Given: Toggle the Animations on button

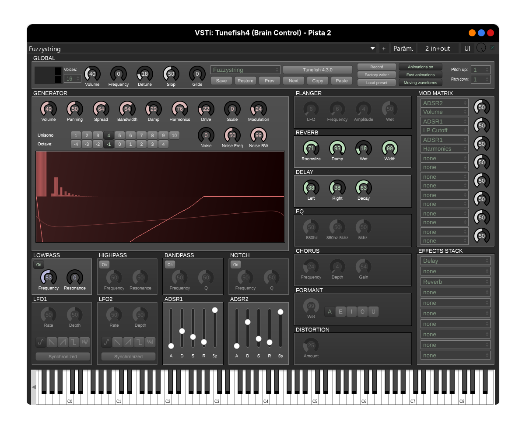Looking at the screenshot, I should click(x=420, y=67).
